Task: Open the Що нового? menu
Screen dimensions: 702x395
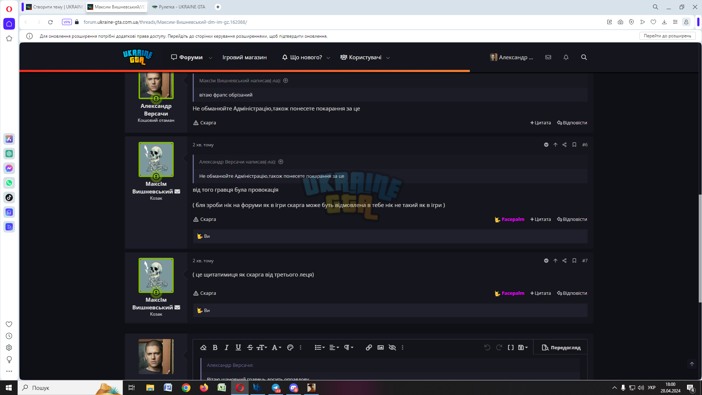Action: (x=302, y=57)
